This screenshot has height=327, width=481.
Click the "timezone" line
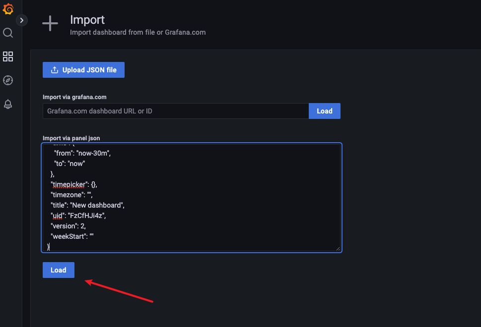pyautogui.click(x=71, y=195)
